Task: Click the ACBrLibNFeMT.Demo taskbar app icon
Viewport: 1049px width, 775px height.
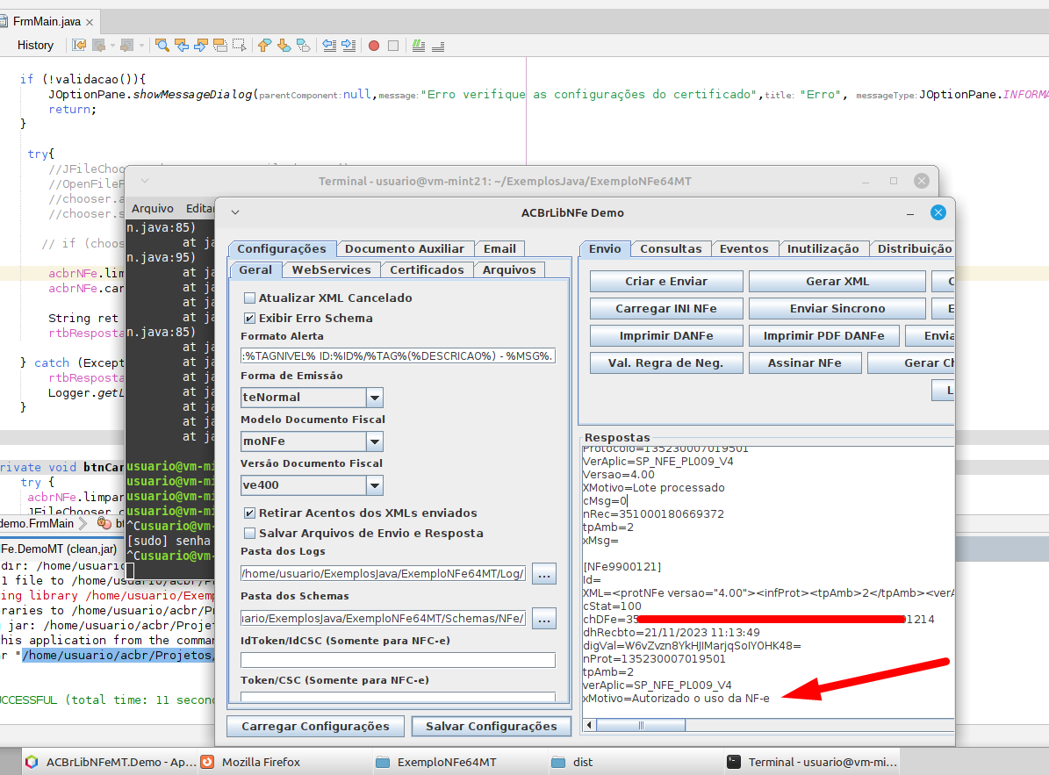Action: (x=32, y=762)
